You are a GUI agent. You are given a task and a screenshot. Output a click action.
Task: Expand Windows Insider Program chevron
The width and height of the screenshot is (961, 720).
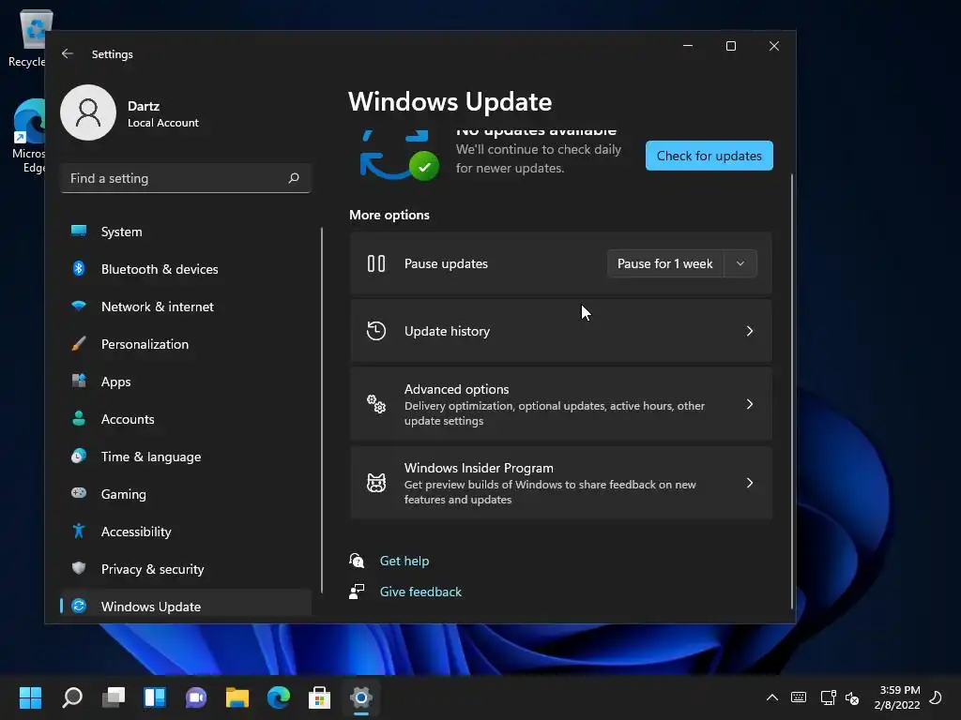pos(750,483)
